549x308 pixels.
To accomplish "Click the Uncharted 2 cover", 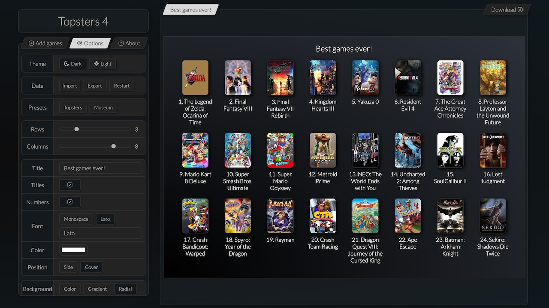I will point(407,150).
